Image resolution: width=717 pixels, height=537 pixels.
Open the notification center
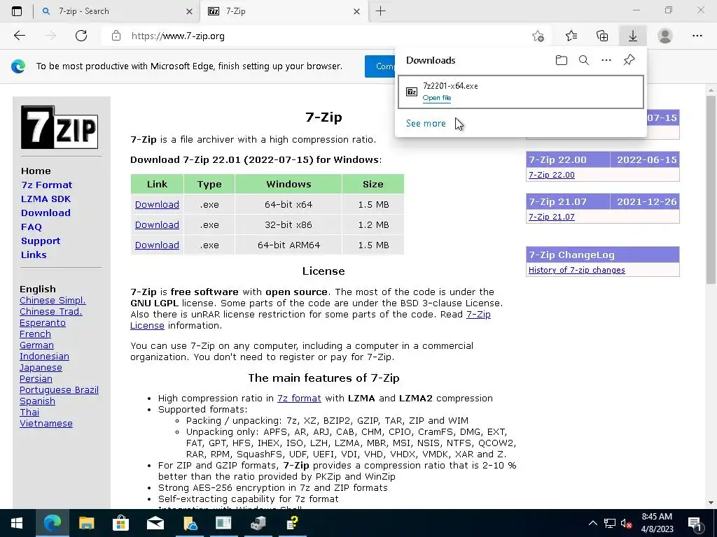coord(695,523)
